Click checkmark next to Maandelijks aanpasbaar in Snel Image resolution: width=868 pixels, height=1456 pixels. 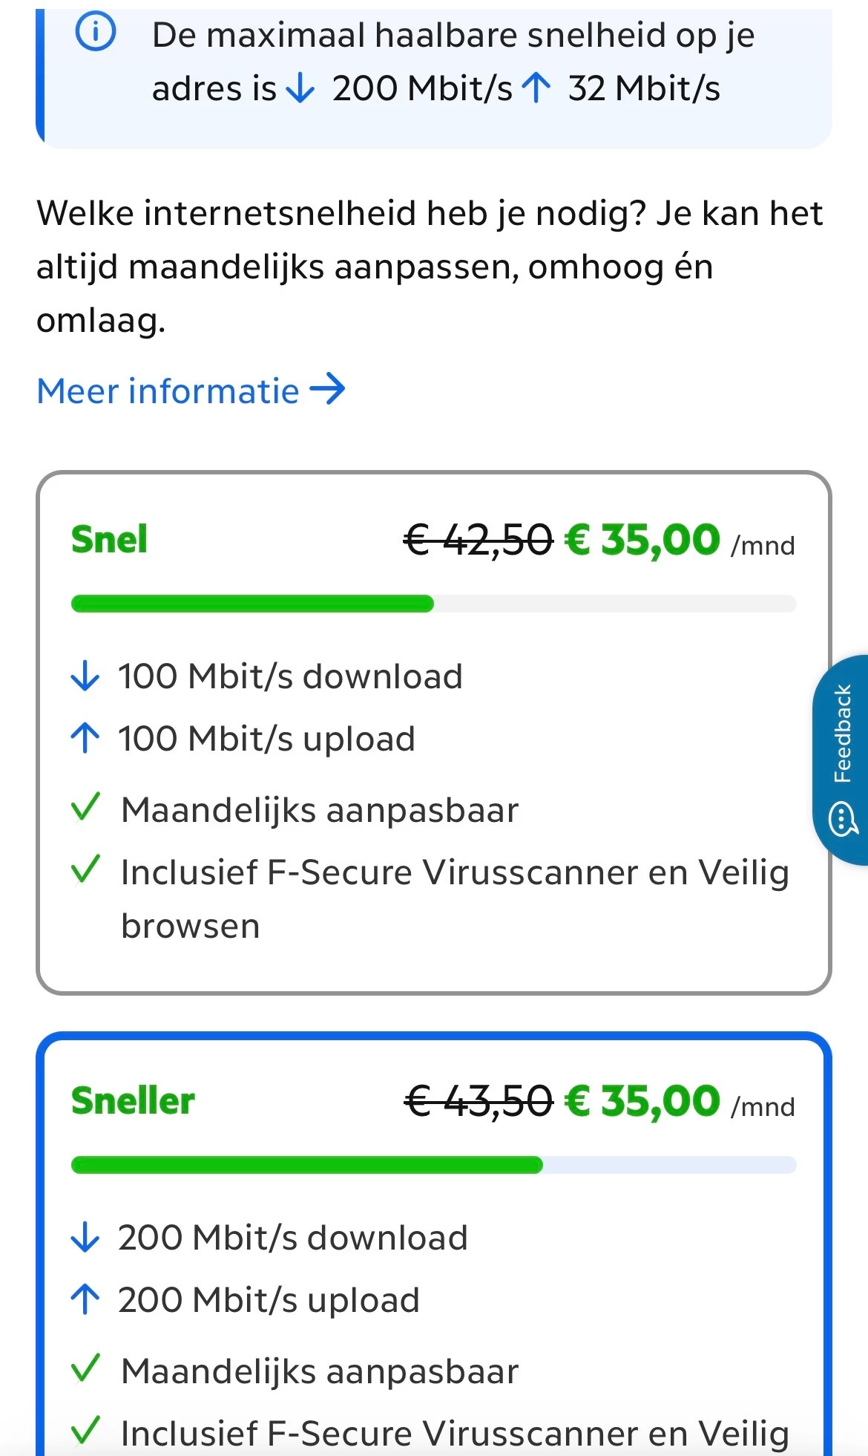coord(85,808)
